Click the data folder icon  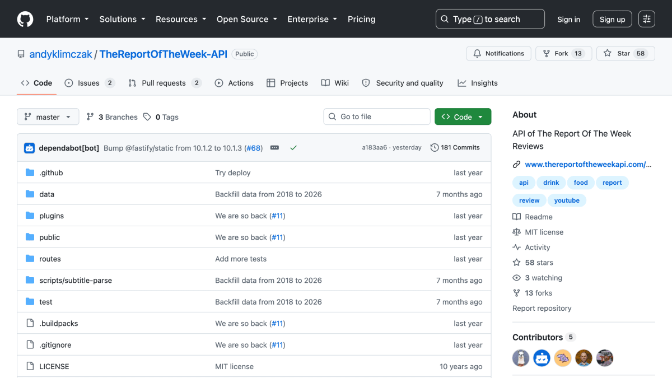(30, 194)
